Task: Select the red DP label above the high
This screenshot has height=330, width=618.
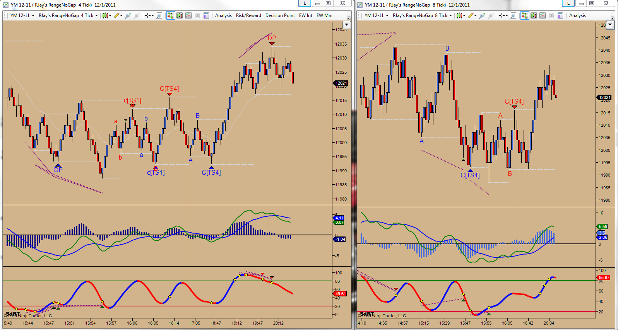Action: pyautogui.click(x=272, y=38)
